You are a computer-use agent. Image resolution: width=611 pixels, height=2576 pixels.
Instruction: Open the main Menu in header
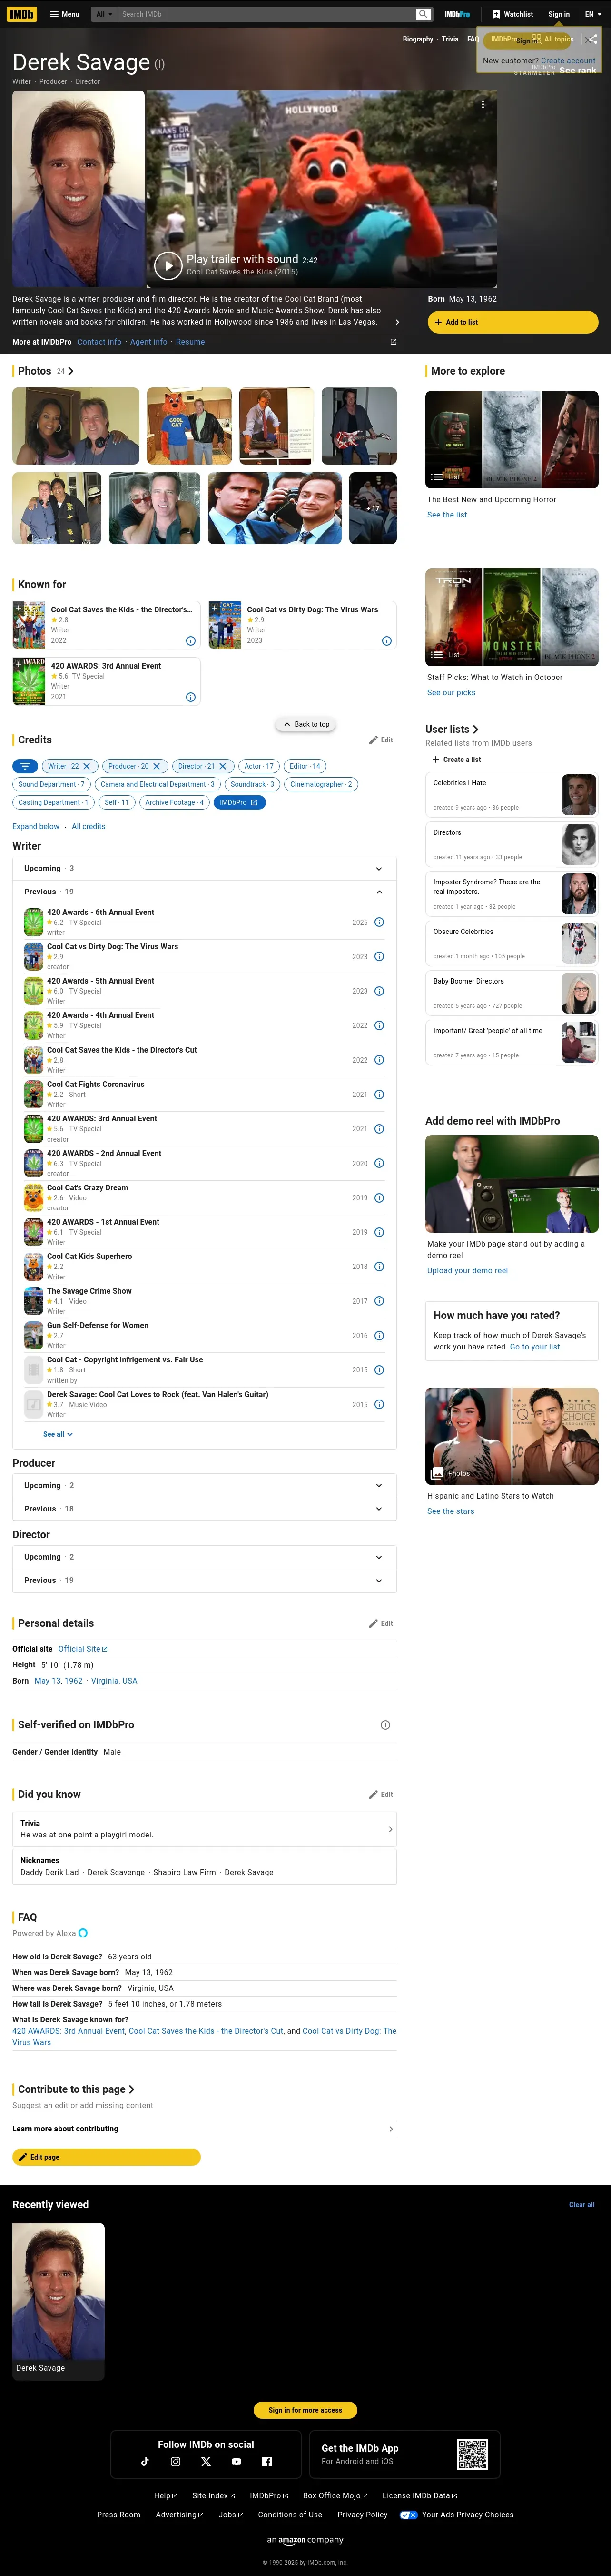tap(65, 14)
